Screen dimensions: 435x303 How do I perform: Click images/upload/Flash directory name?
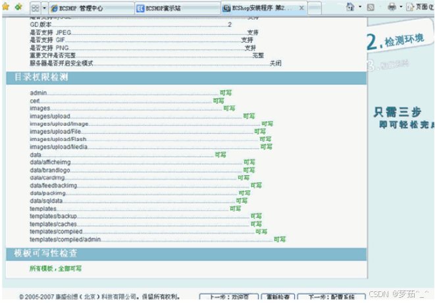pyautogui.click(x=58, y=139)
